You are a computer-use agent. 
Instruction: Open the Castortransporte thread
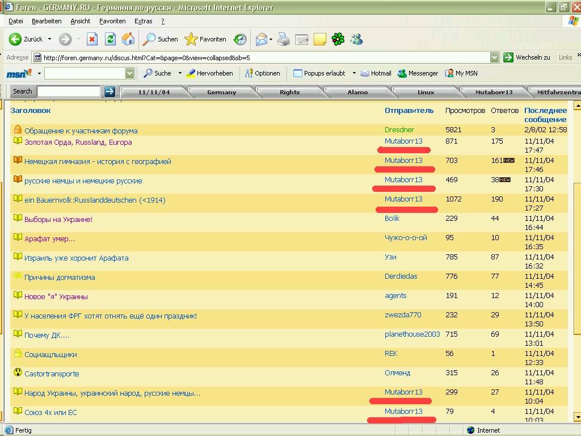tap(52, 374)
